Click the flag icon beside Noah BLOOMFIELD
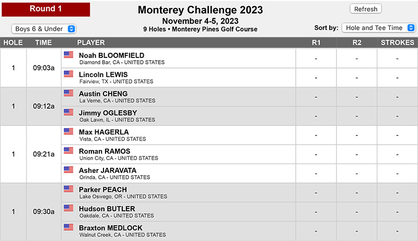This screenshot has width=418, height=241. 68,55
